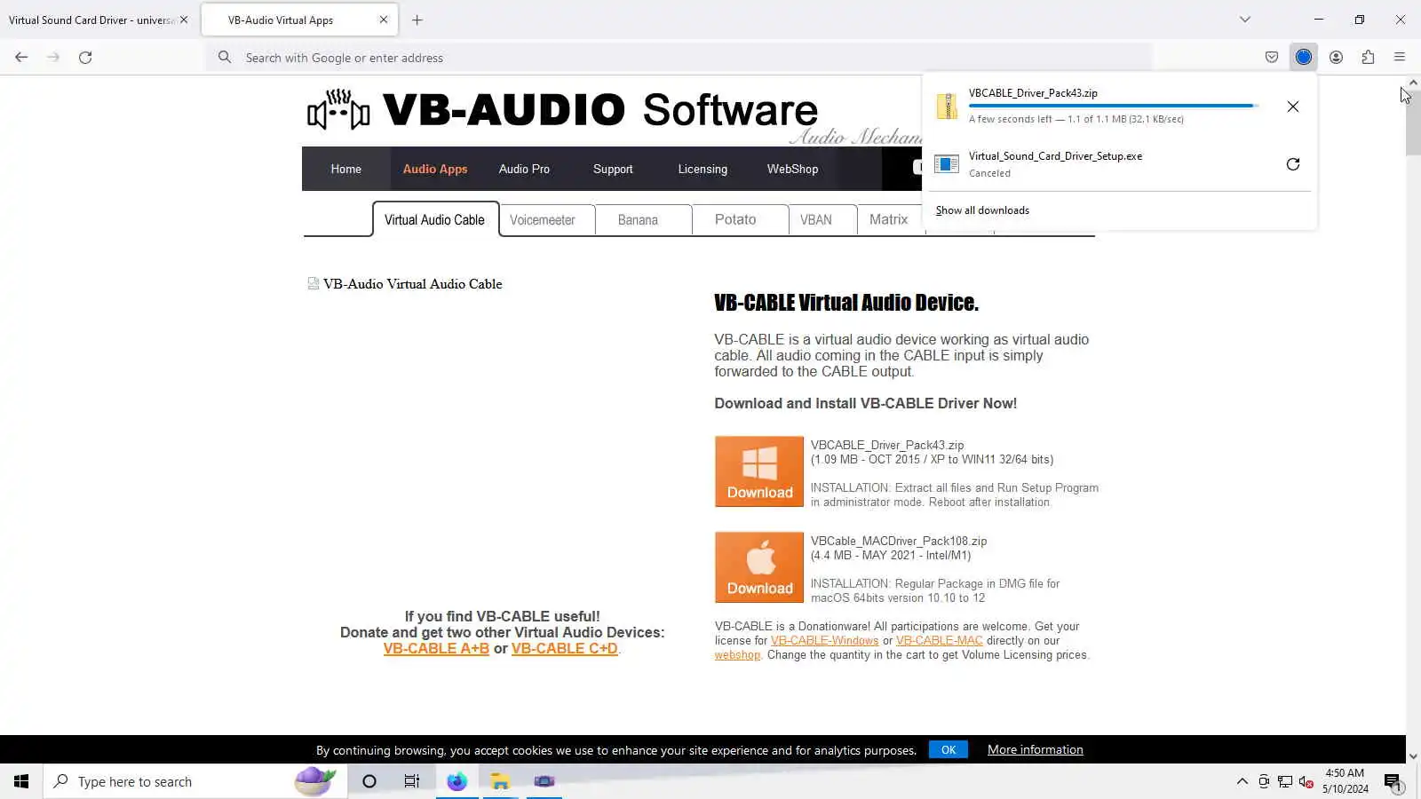
Task: Select the Virtual Audio Cable tab
Action: [435, 219]
